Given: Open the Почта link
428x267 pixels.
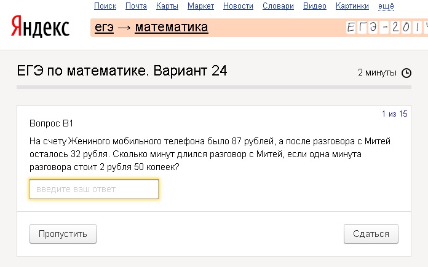Looking at the screenshot, I should point(136,6).
